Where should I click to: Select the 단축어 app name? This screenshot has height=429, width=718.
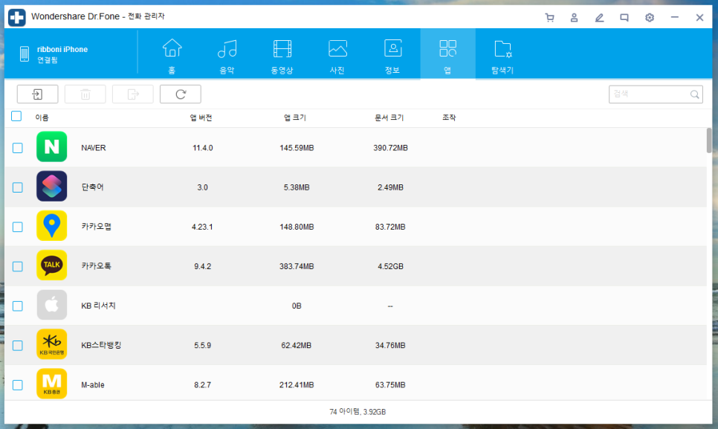92,187
